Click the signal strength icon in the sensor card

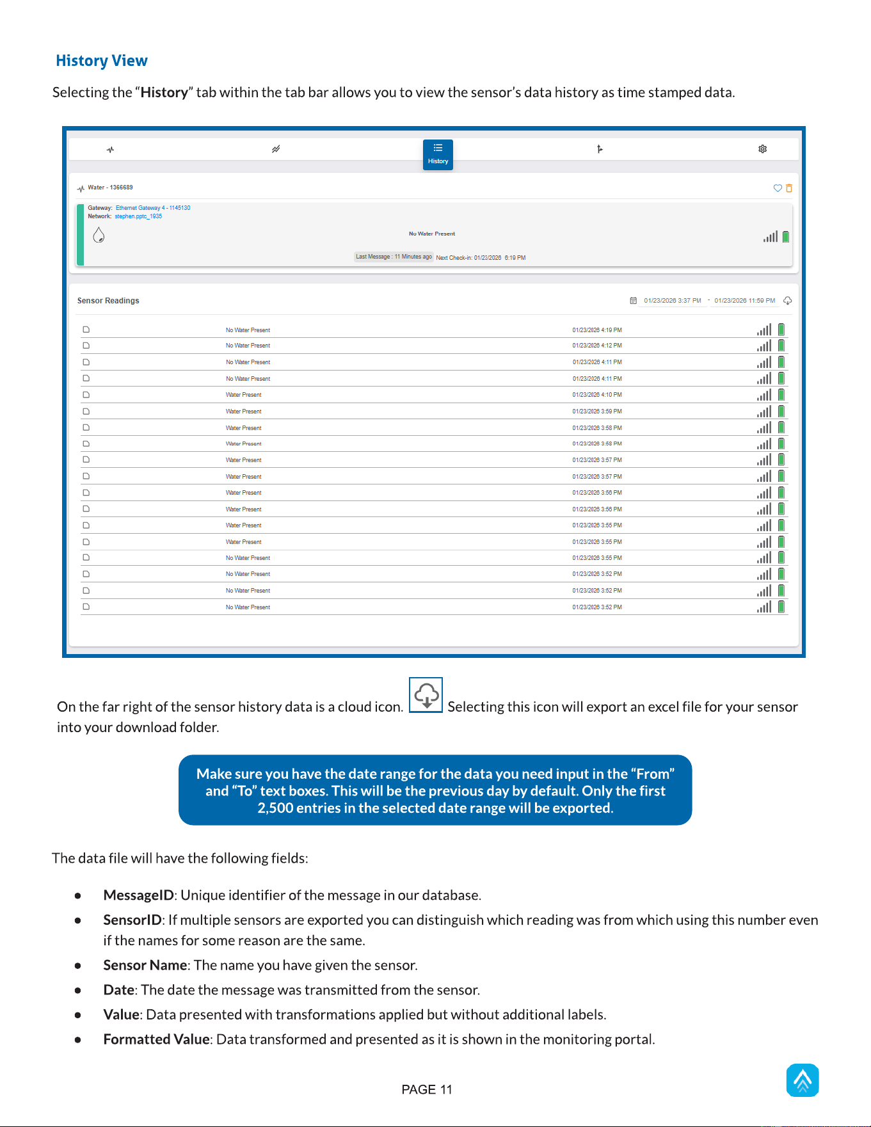pyautogui.click(x=771, y=237)
